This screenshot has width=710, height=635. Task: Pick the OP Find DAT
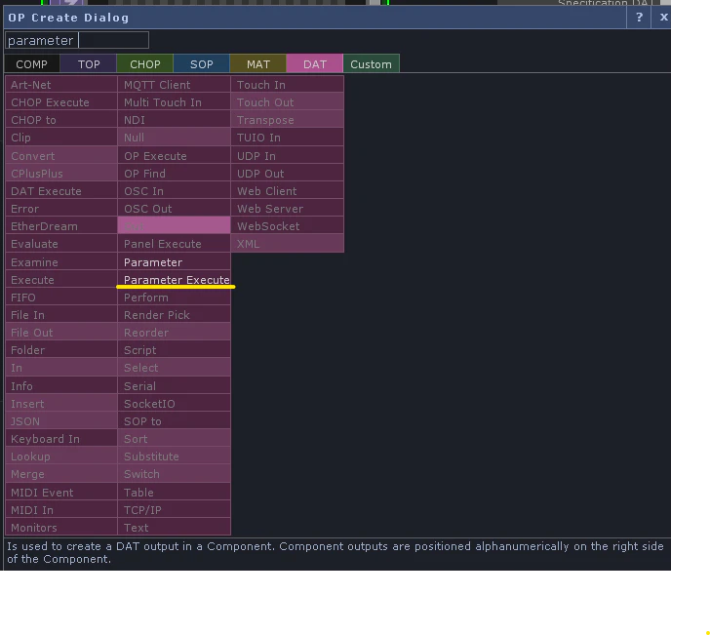tap(174, 174)
